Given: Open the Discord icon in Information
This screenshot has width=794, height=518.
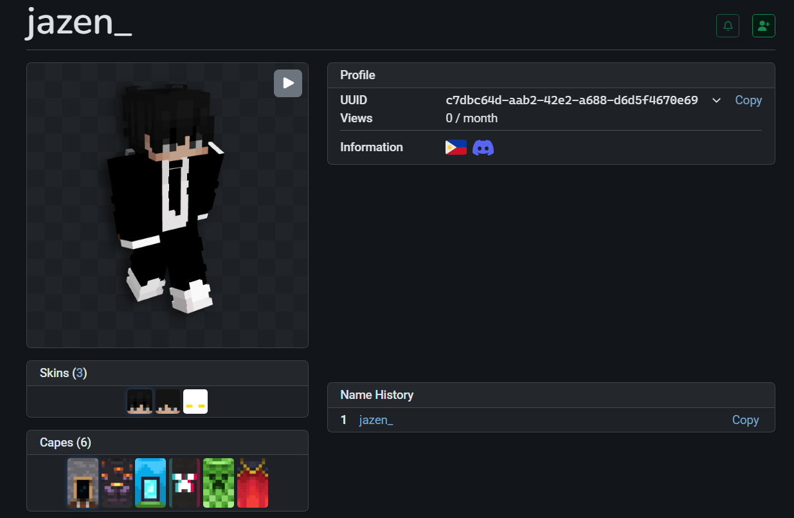Looking at the screenshot, I should click(x=483, y=147).
